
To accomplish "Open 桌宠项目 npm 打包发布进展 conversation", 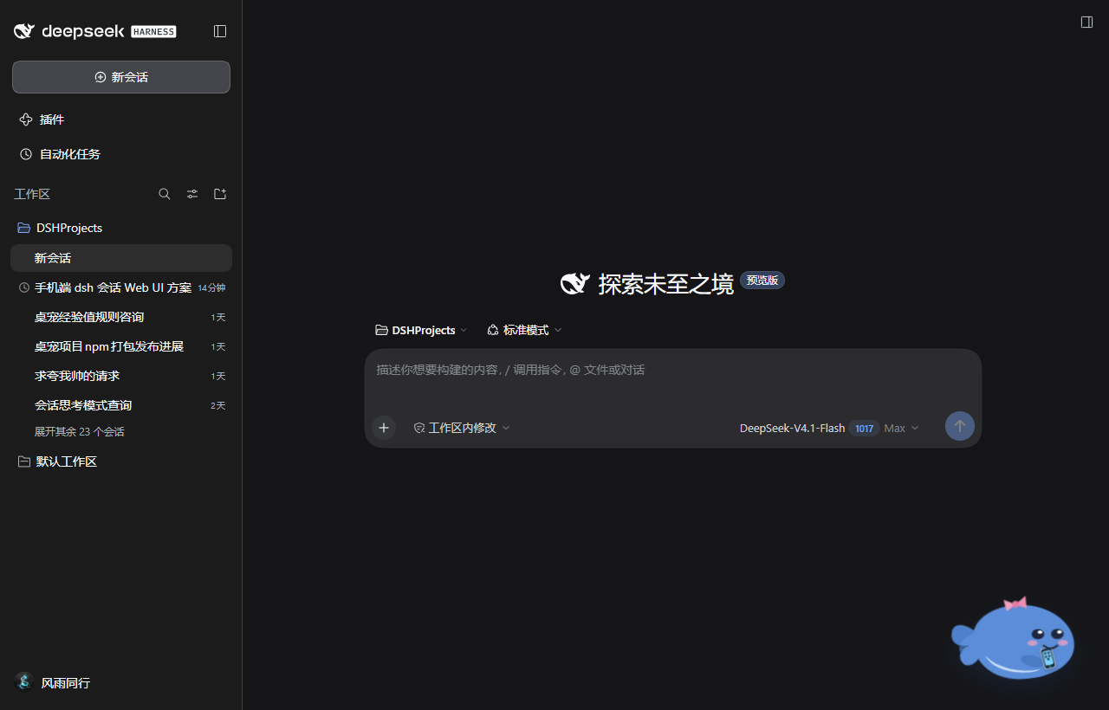I will tap(121, 346).
